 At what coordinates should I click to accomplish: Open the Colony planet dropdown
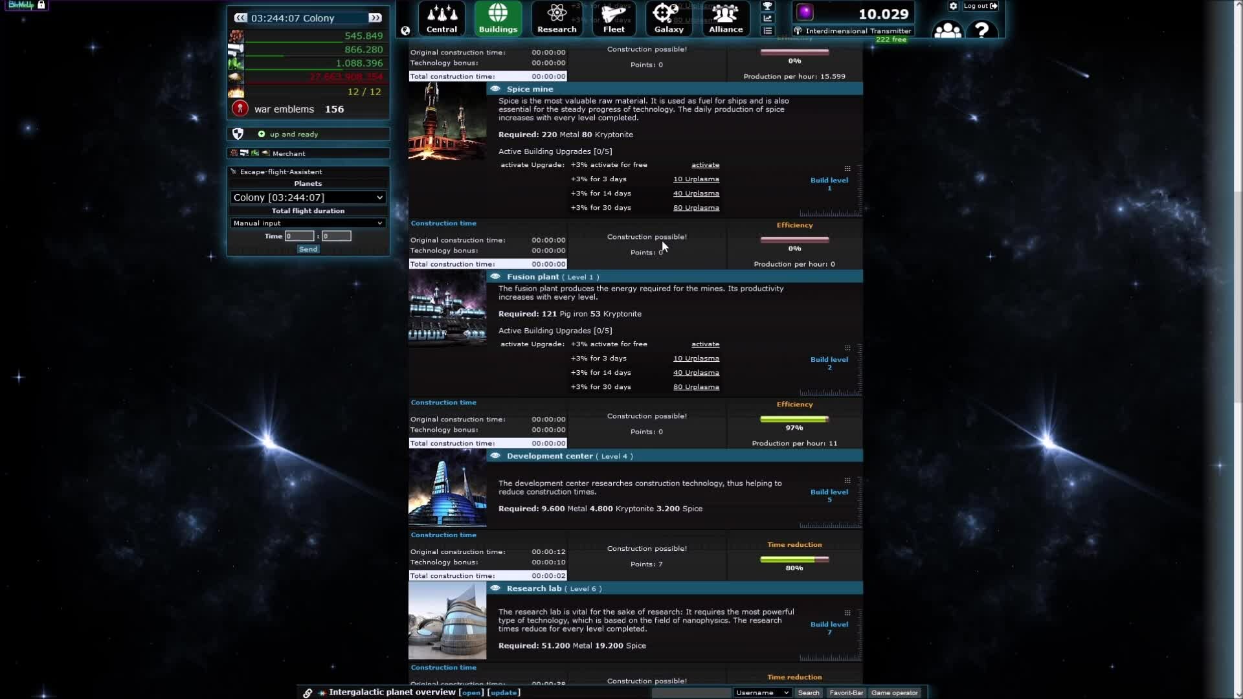(308, 197)
